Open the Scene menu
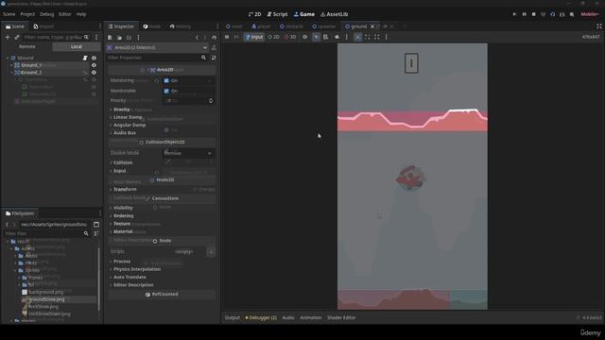The width and height of the screenshot is (605, 340). (x=9, y=14)
